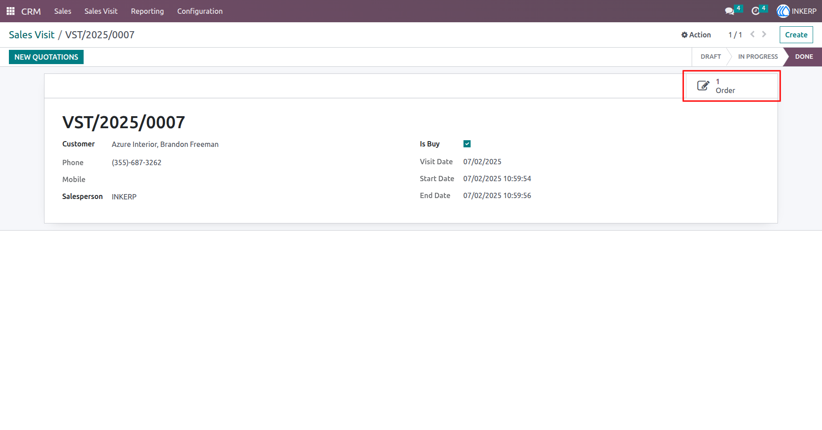The image size is (822, 430).
Task: Click the Order edit pencil icon
Action: point(703,85)
